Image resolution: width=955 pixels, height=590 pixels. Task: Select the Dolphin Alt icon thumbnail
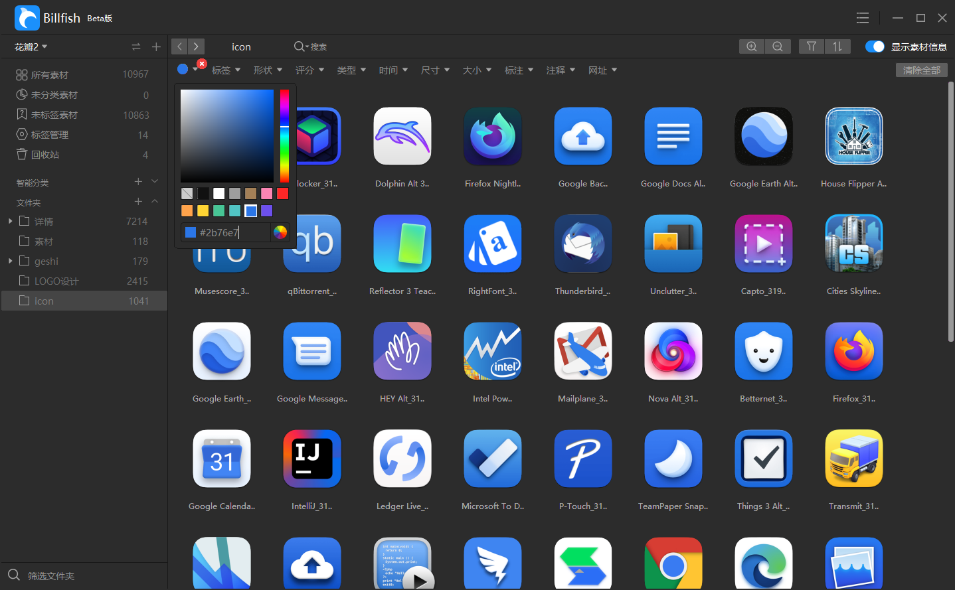click(x=402, y=136)
